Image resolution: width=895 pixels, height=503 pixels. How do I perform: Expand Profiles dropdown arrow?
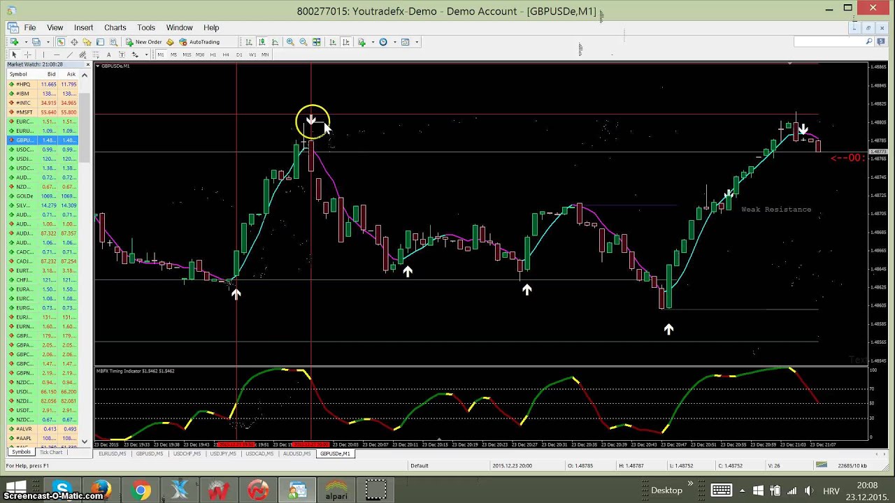click(x=48, y=42)
